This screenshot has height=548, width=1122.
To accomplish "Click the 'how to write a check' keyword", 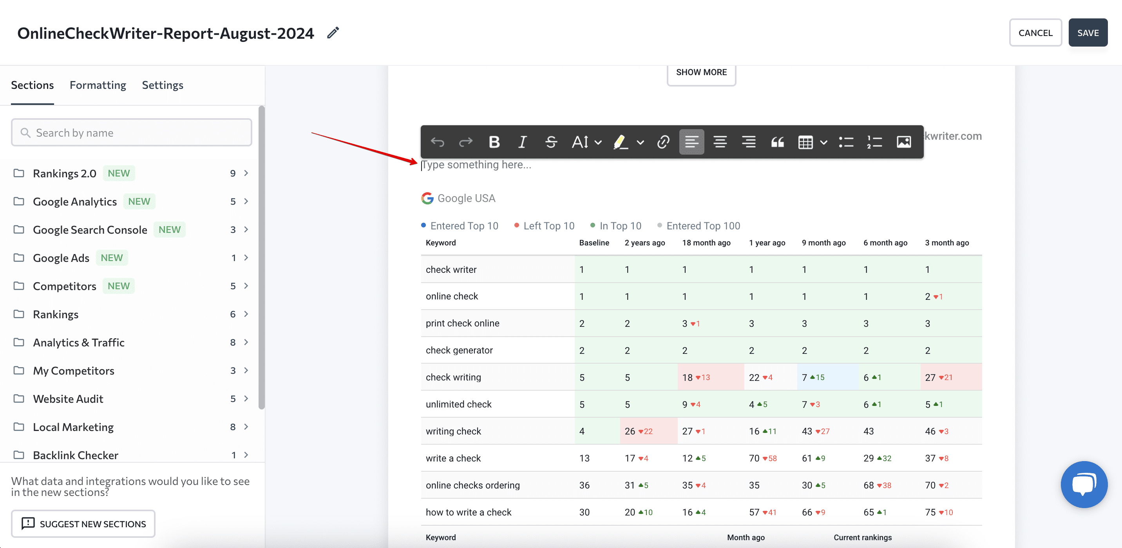I will pos(469,512).
